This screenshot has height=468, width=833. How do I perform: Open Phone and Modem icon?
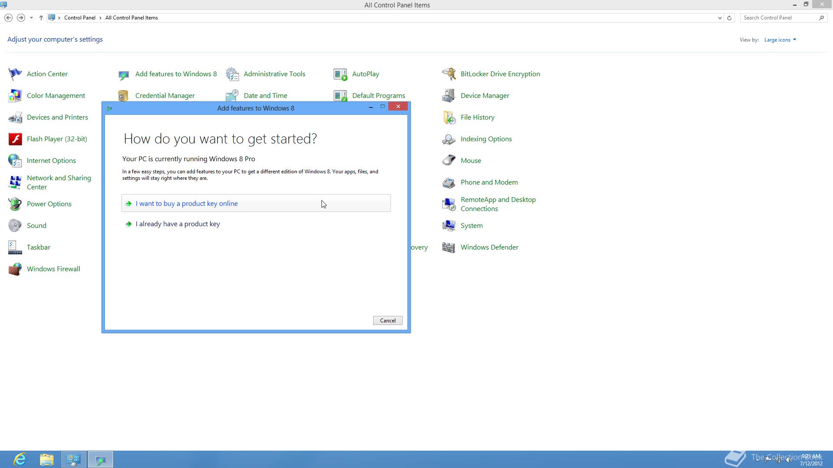pyautogui.click(x=449, y=182)
